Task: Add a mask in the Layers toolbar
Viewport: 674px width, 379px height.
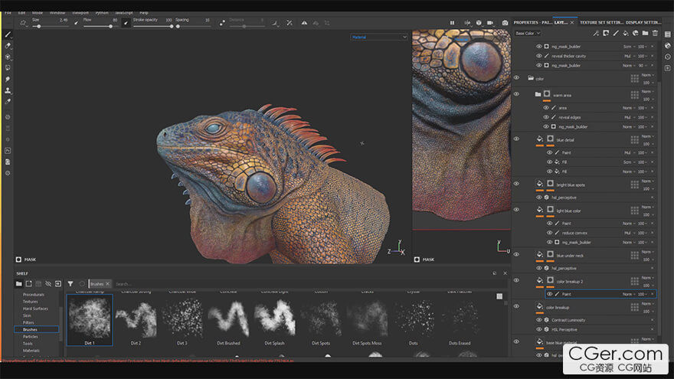Action: [606, 33]
